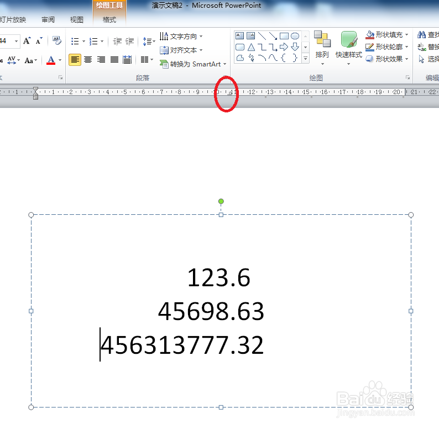The height and width of the screenshot is (428, 439).
Task: Select the elbow arrow connector shape
Action: click(x=273, y=47)
